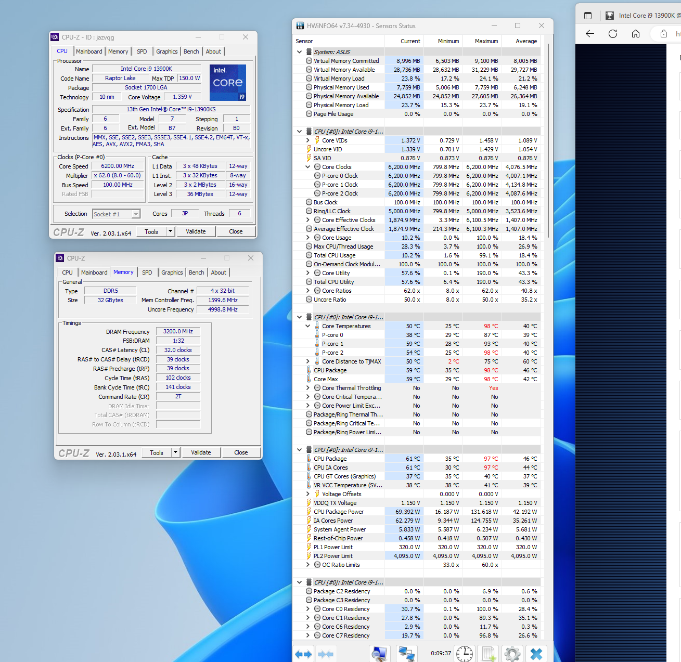Screen dimensions: 681x662
Task: Click the browser home icon
Action: coord(636,34)
